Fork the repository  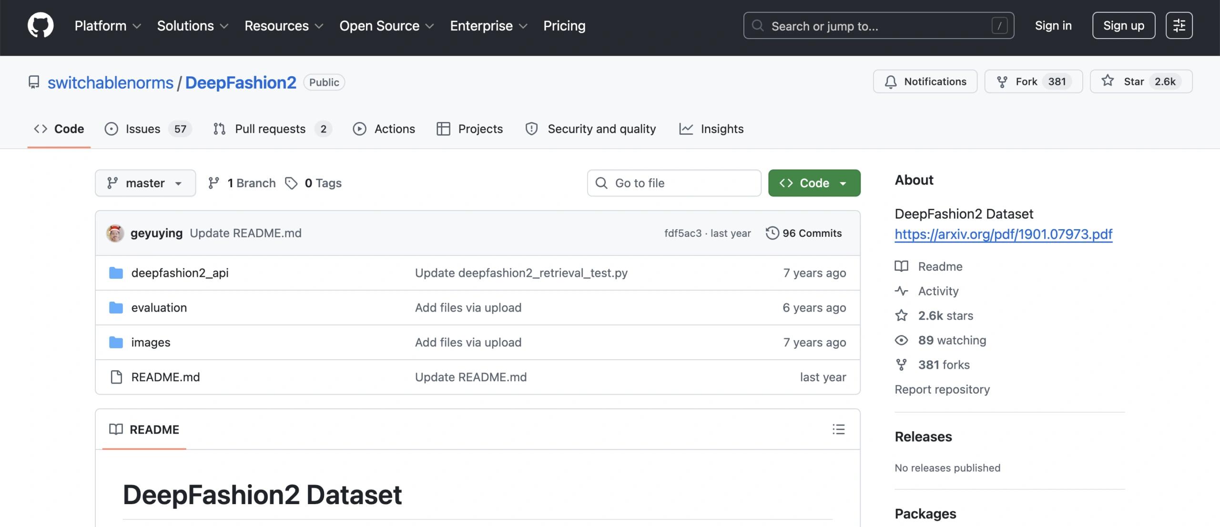point(1034,81)
